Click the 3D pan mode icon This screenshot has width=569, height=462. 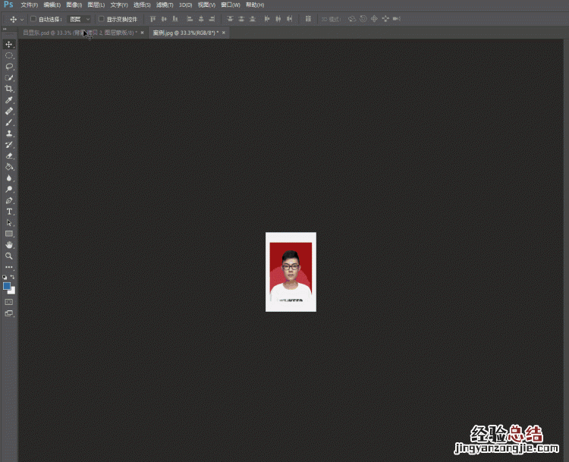(374, 19)
